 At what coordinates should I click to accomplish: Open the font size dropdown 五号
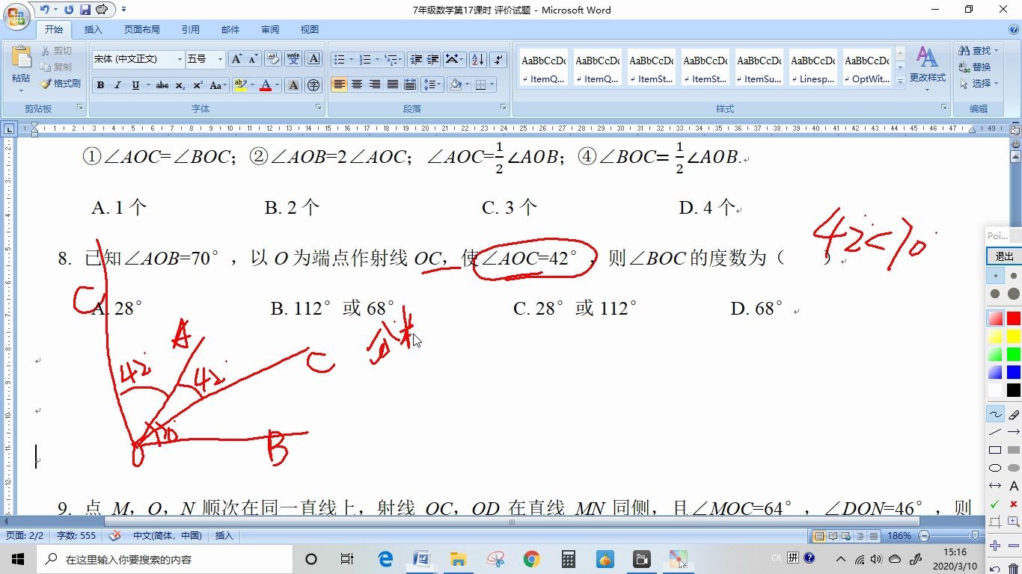tap(220, 59)
